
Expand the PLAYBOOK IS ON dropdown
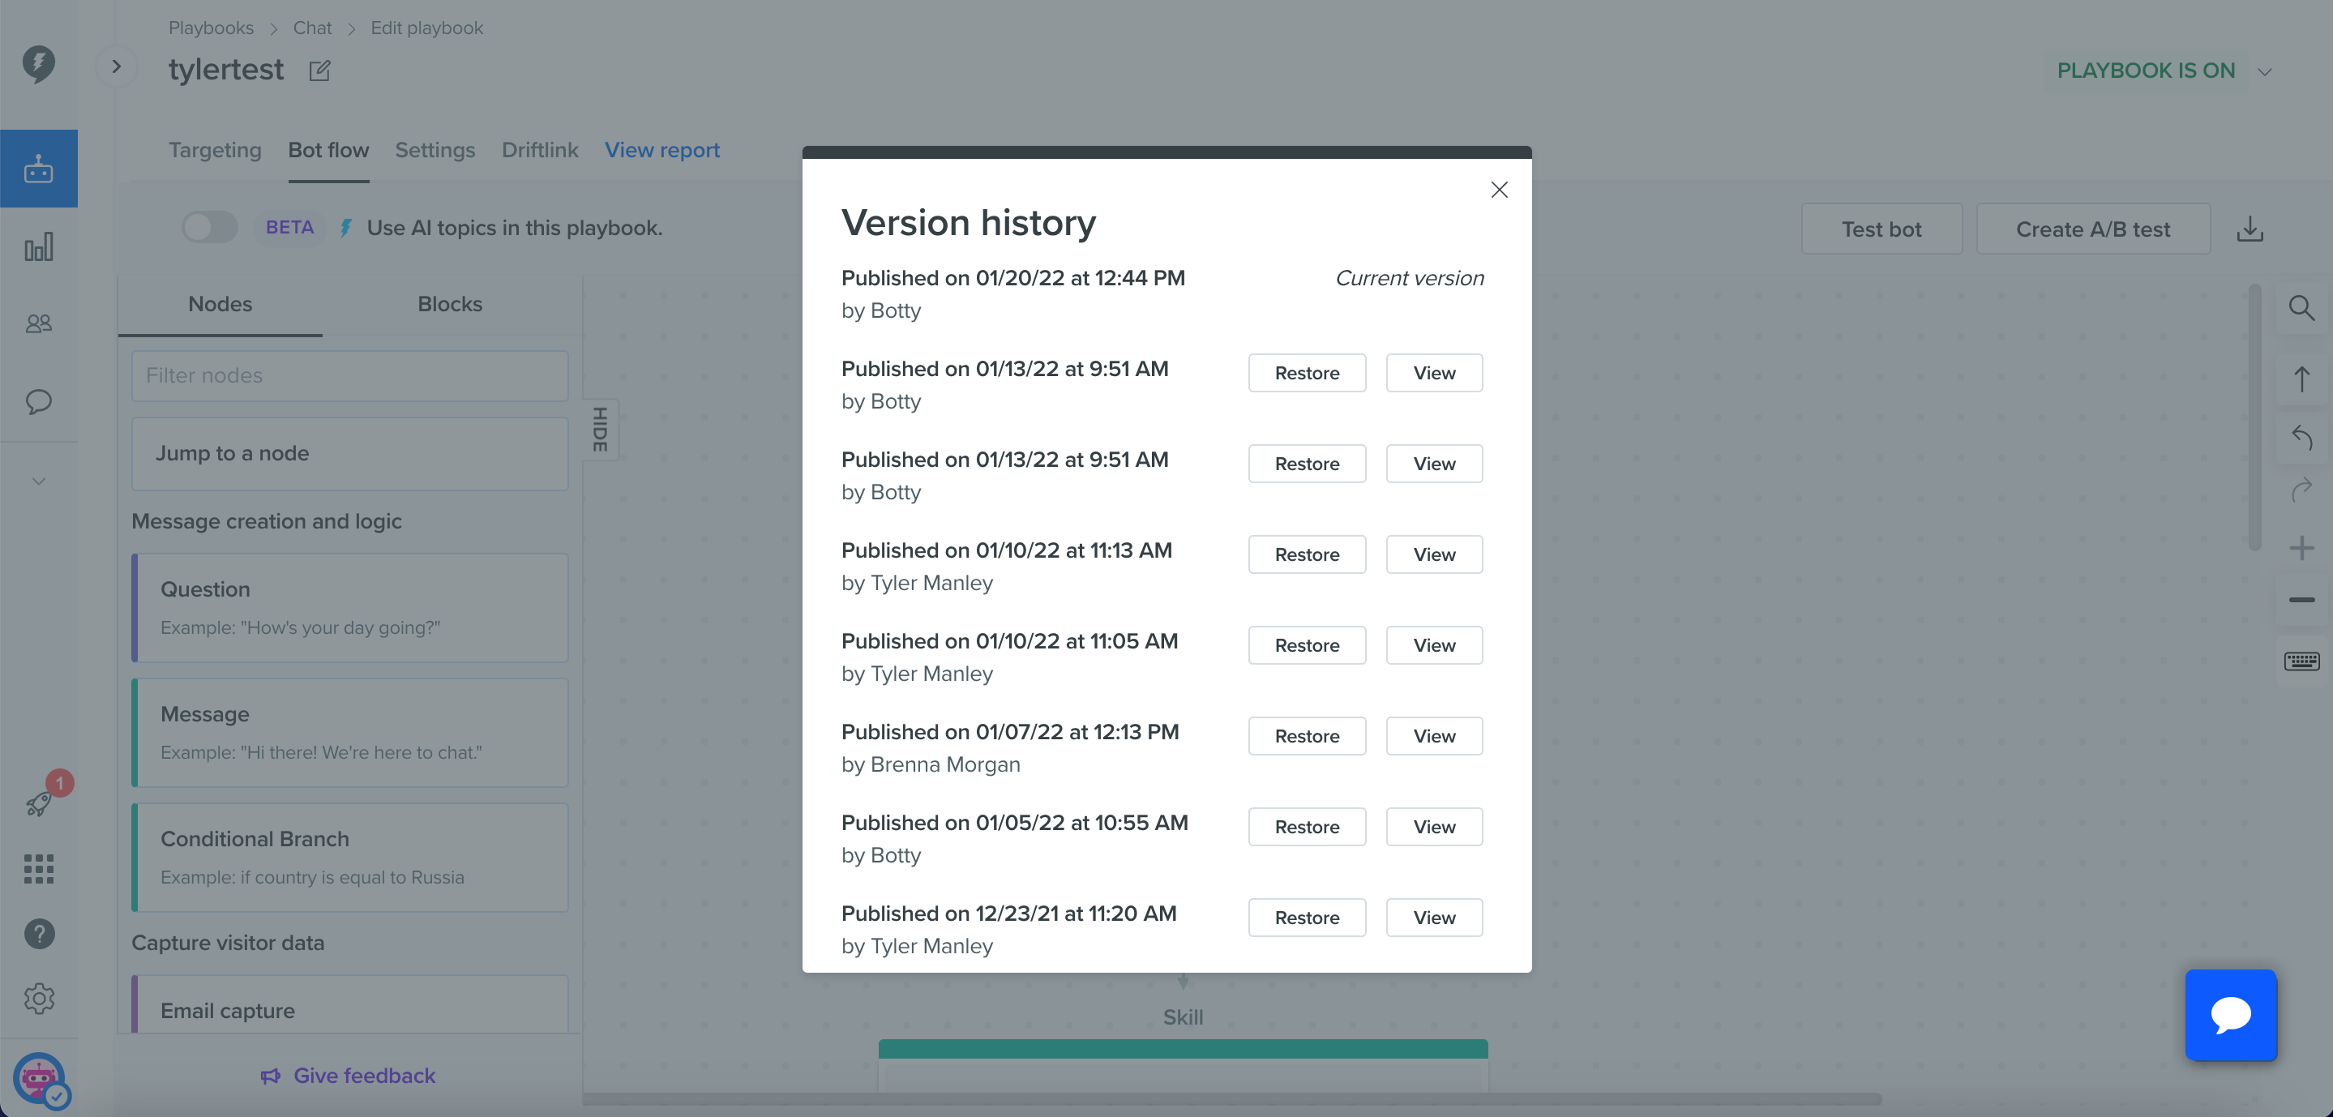point(2265,71)
